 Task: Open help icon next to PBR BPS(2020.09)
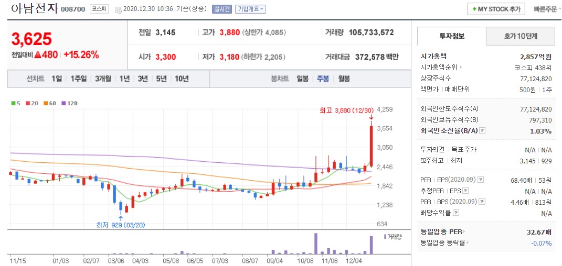pyautogui.click(x=481, y=202)
